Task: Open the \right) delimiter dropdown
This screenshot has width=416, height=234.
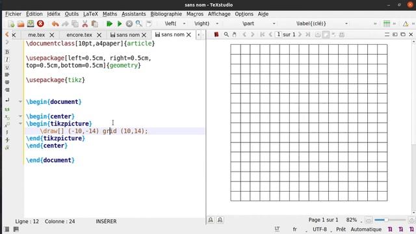Action: point(217,23)
